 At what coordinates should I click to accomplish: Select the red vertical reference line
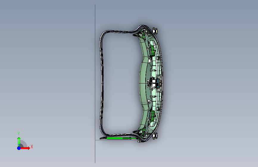pos(95,84)
